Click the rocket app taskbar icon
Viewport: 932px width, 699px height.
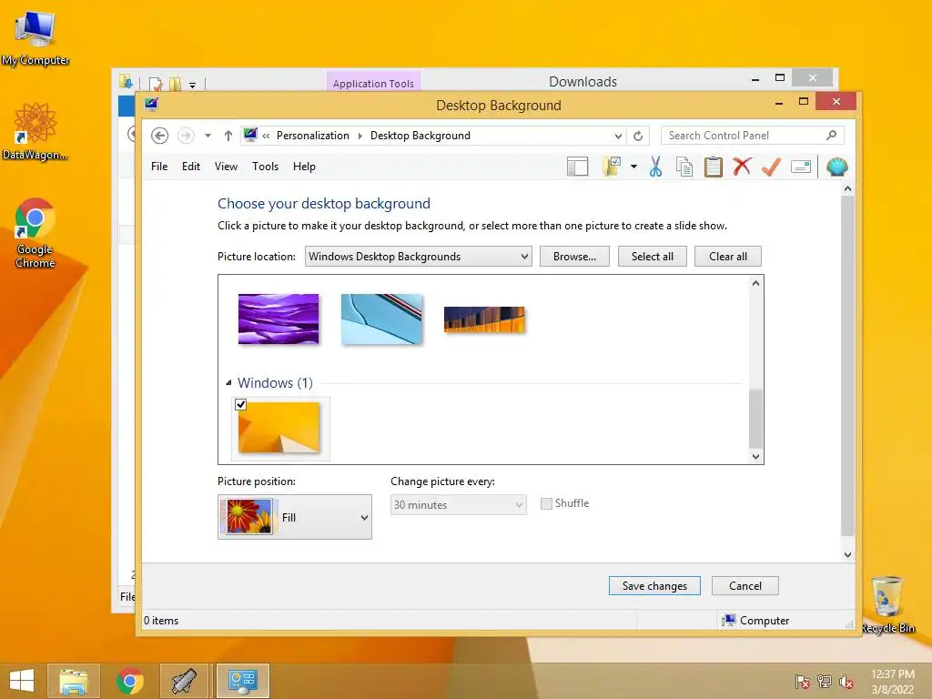[185, 681]
